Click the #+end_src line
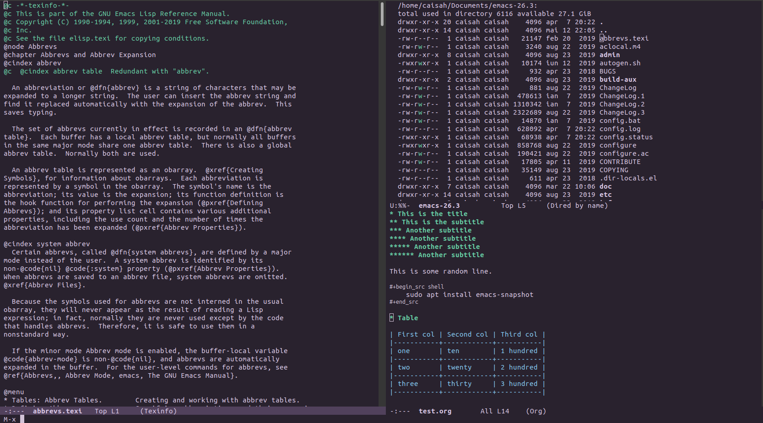The image size is (763, 423). coord(404,302)
